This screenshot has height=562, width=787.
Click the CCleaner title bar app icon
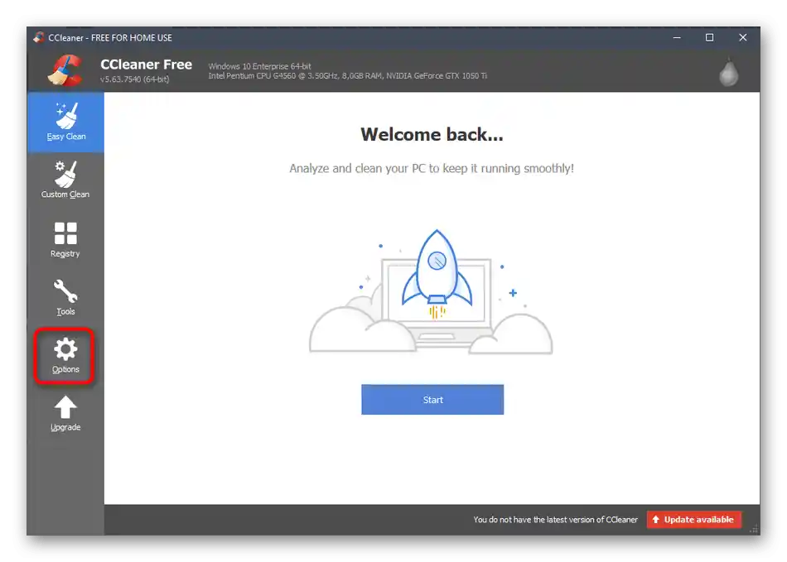tap(39, 37)
